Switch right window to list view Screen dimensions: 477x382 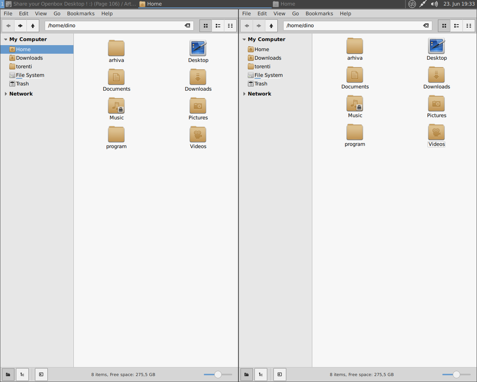456,26
